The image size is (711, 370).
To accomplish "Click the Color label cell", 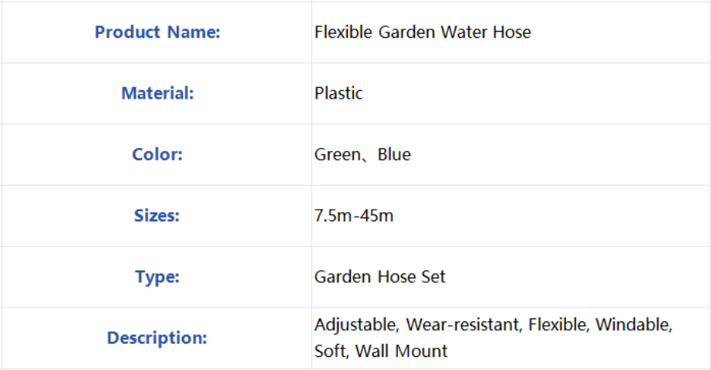I will 157,155.
